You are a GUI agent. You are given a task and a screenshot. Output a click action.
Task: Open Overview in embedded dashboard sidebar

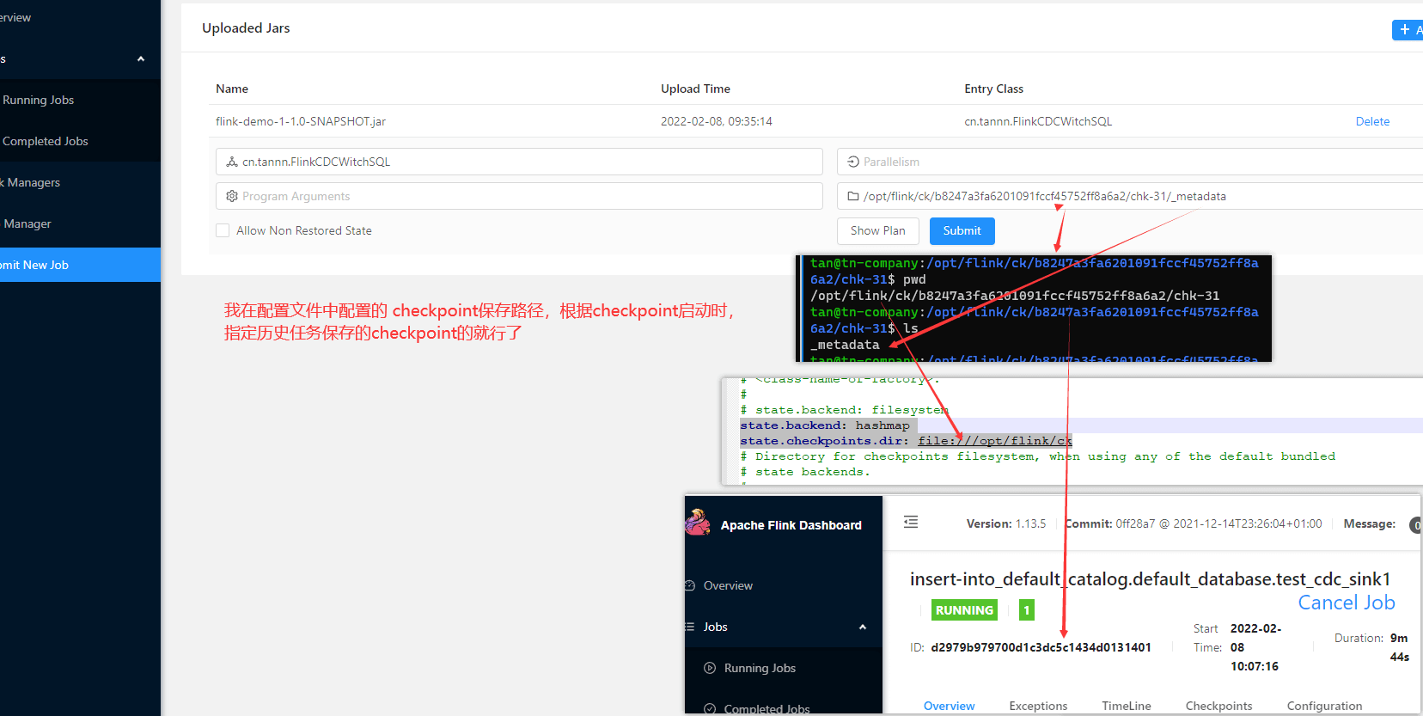(x=728, y=585)
